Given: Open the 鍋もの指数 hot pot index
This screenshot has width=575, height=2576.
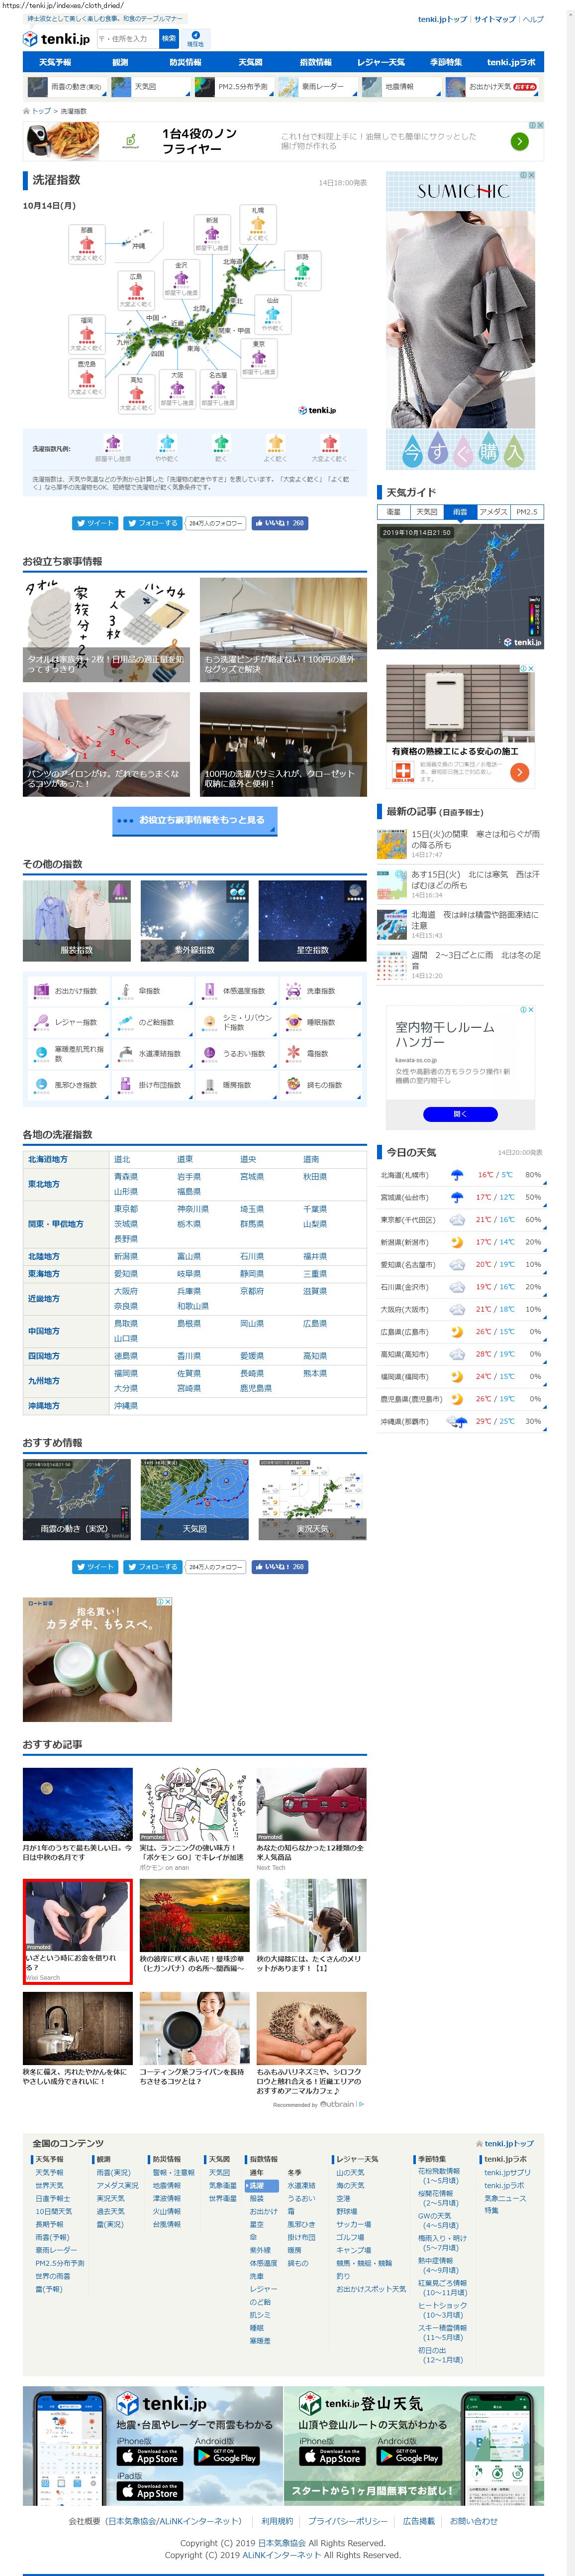Looking at the screenshot, I should coord(293,1084).
